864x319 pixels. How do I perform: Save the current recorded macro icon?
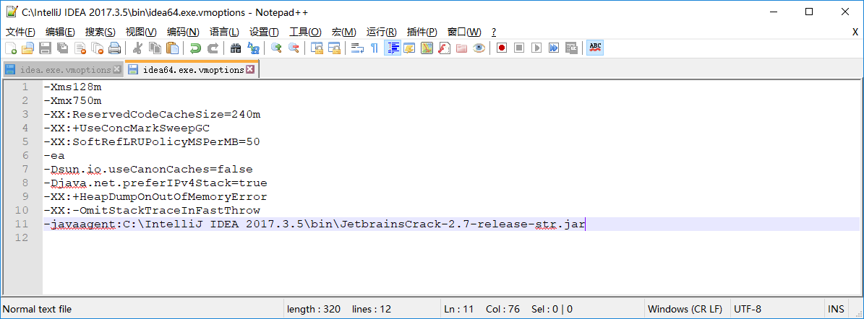571,48
